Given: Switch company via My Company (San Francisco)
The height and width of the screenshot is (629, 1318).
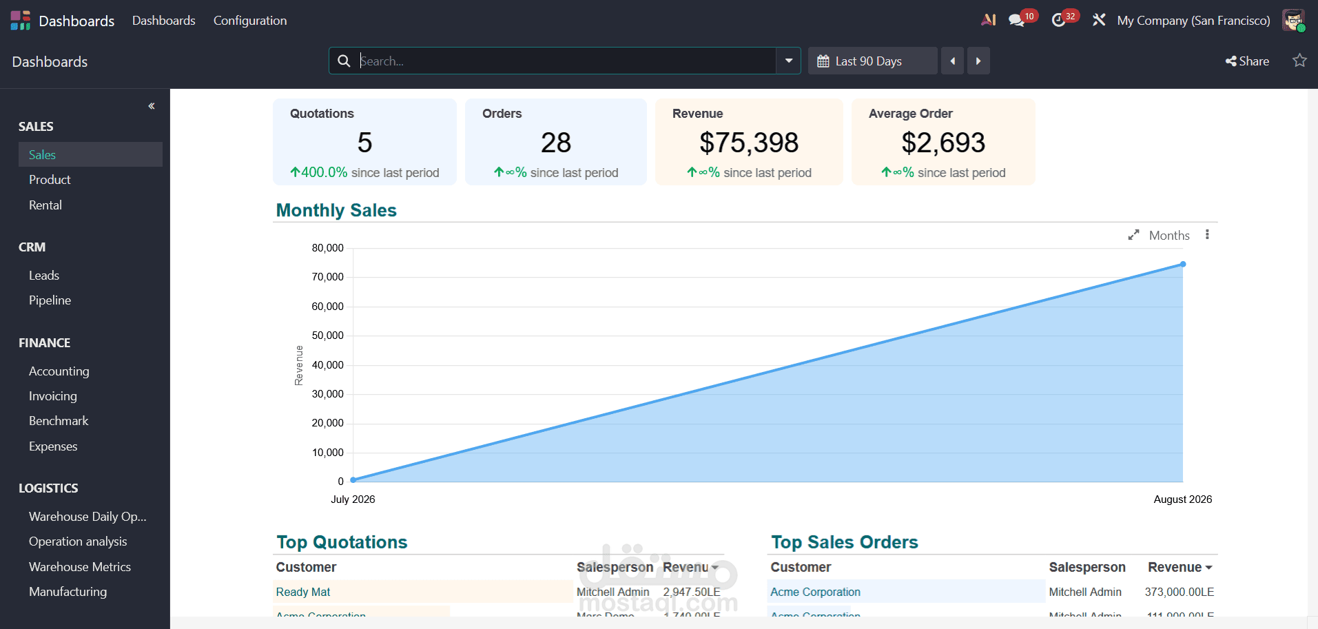Looking at the screenshot, I should click(1193, 21).
